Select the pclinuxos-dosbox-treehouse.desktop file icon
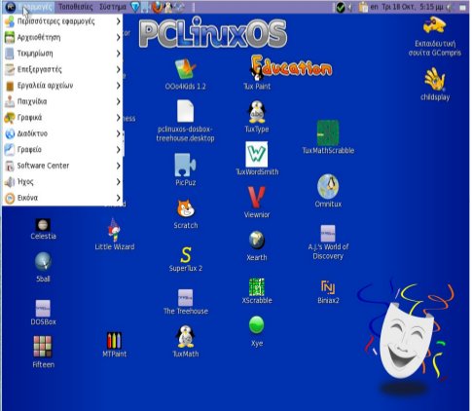Image resolution: width=472 pixels, height=411 pixels. coord(185,111)
